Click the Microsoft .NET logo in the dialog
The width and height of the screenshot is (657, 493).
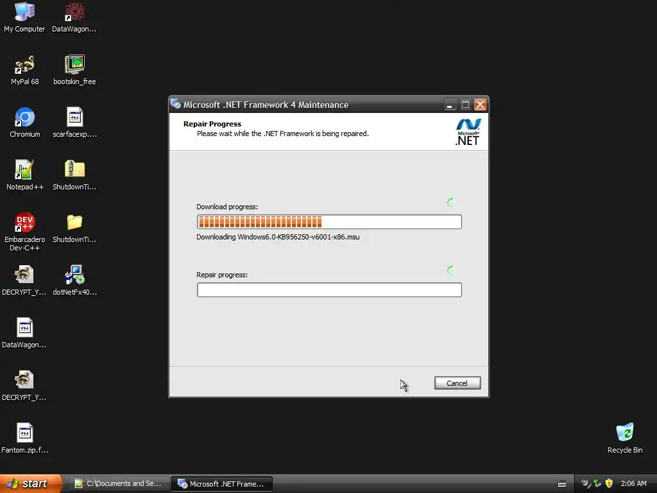468,132
